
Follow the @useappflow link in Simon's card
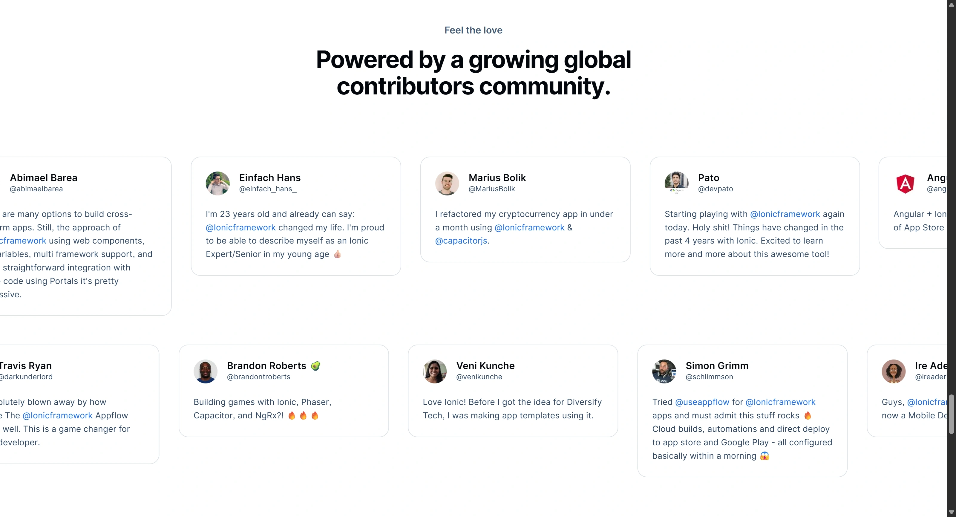(x=702, y=402)
